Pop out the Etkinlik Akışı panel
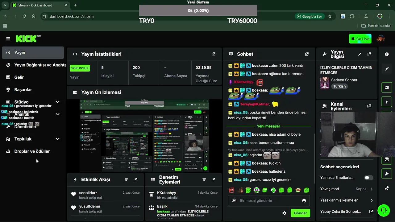 [x=135, y=179]
